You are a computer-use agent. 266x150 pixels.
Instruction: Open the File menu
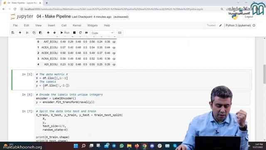pyautogui.click(x=15, y=25)
